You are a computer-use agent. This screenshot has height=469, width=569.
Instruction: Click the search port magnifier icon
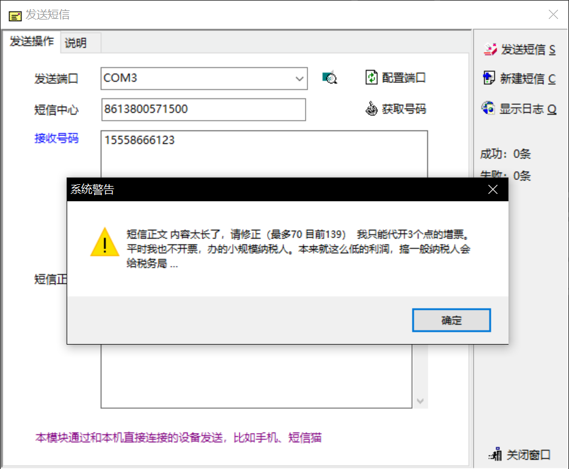[x=329, y=77]
